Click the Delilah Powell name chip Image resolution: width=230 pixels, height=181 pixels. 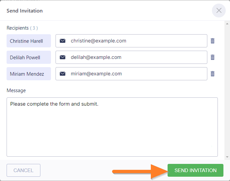coord(29,58)
